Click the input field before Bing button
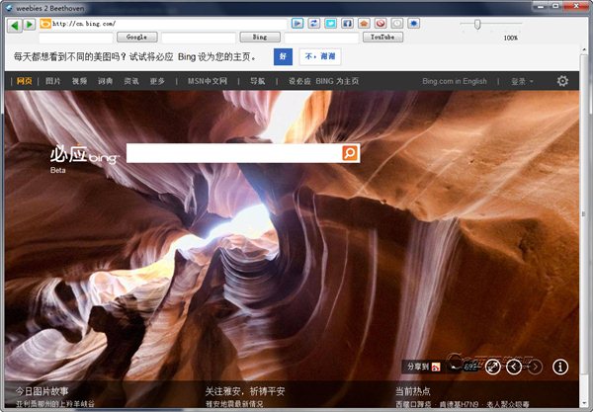This screenshot has width=593, height=412. point(199,38)
